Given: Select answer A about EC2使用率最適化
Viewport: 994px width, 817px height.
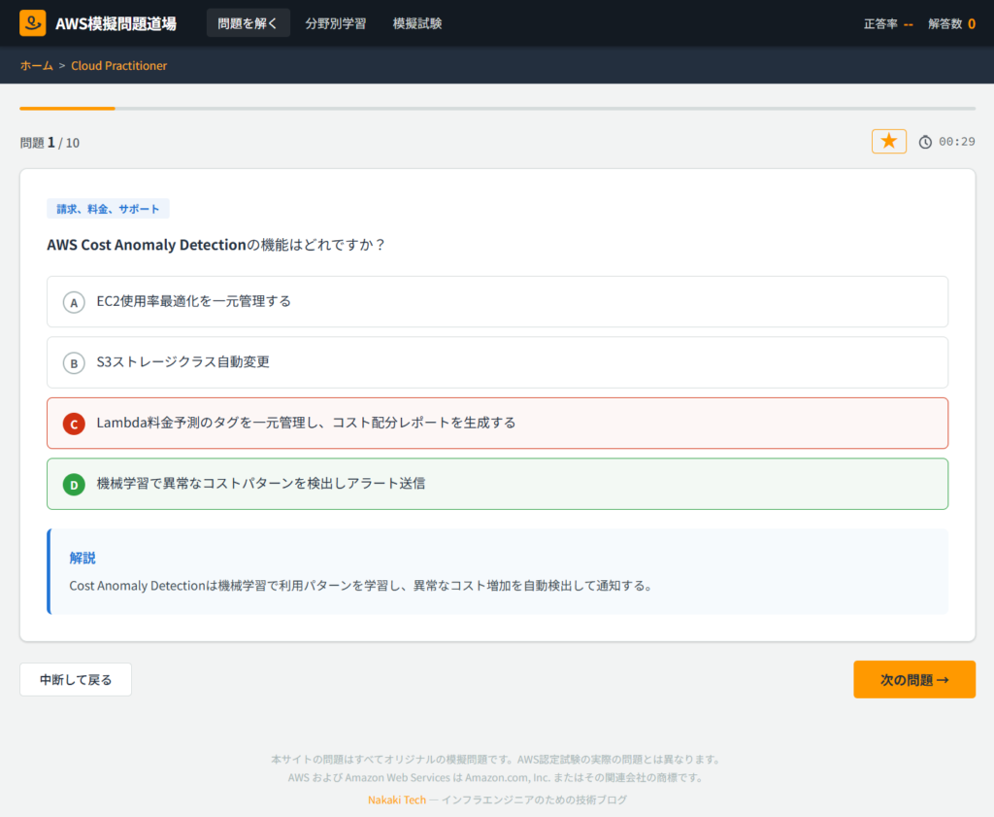Looking at the screenshot, I should click(497, 301).
